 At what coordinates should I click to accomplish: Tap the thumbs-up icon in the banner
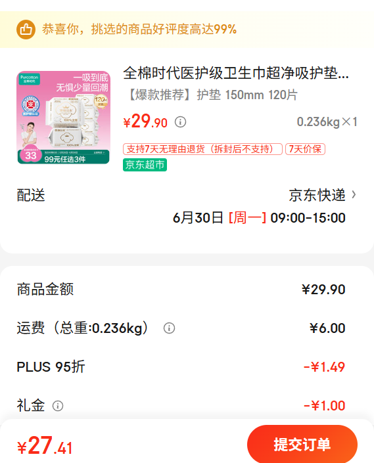point(26,30)
